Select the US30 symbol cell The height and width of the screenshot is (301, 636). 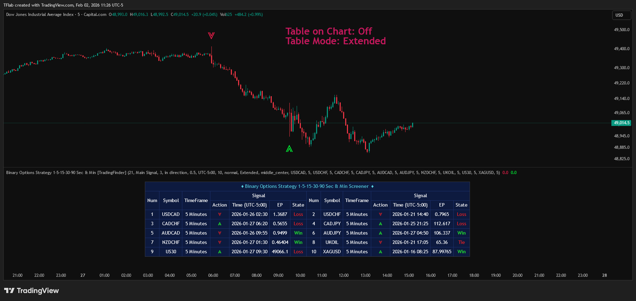(x=171, y=252)
